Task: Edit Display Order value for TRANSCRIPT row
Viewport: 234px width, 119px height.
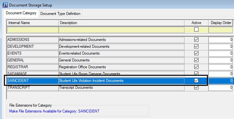Action: 220,88
